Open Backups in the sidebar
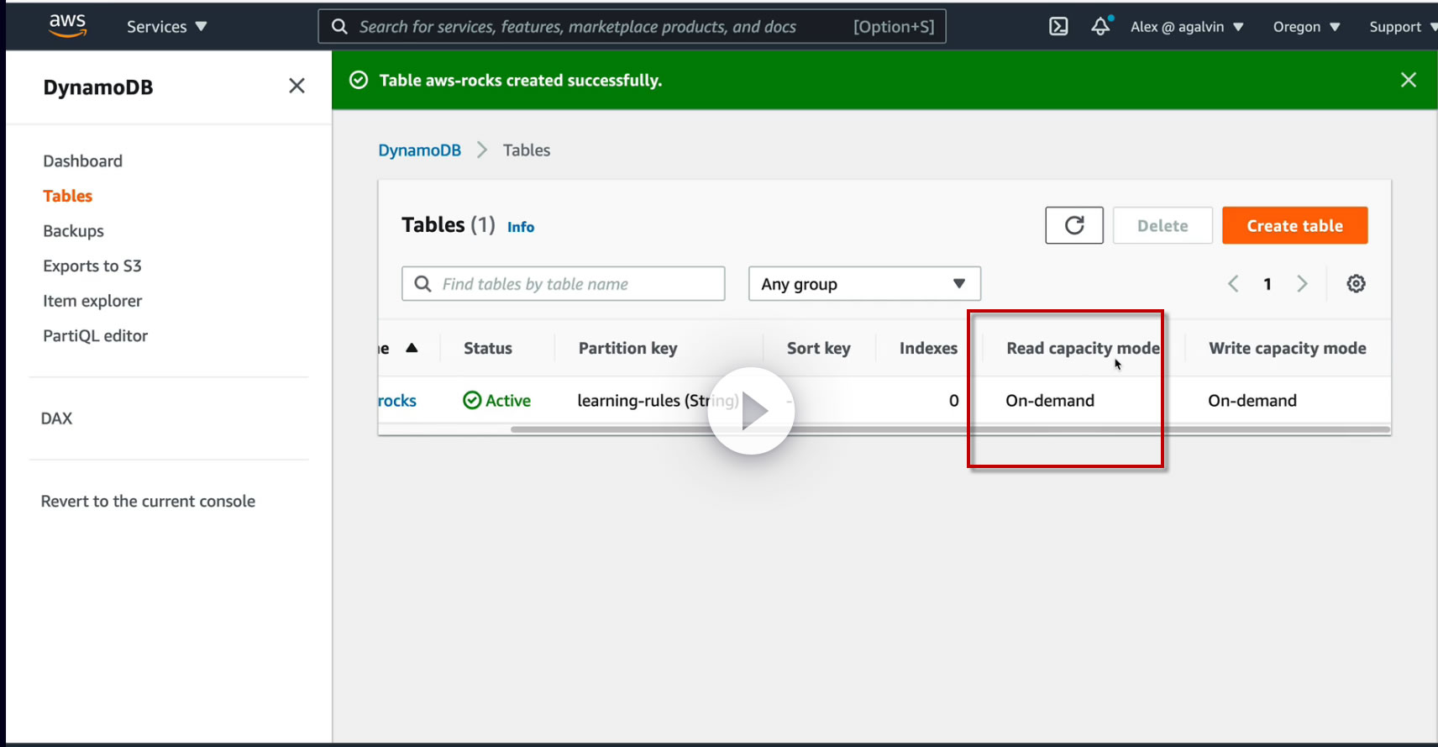Viewport: 1438px width, 747px height. coord(74,231)
